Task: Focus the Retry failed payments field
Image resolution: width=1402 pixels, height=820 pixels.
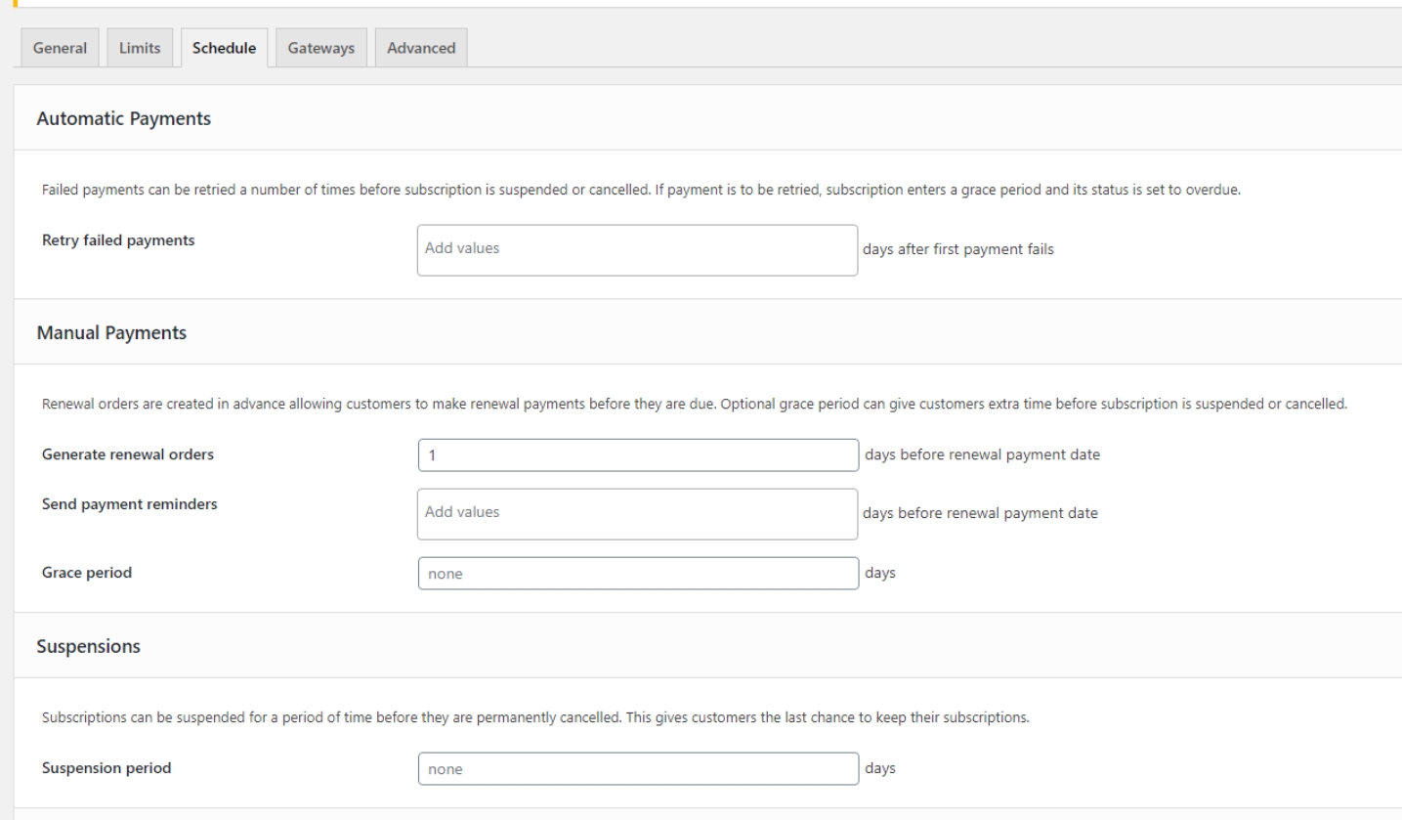Action: click(637, 250)
